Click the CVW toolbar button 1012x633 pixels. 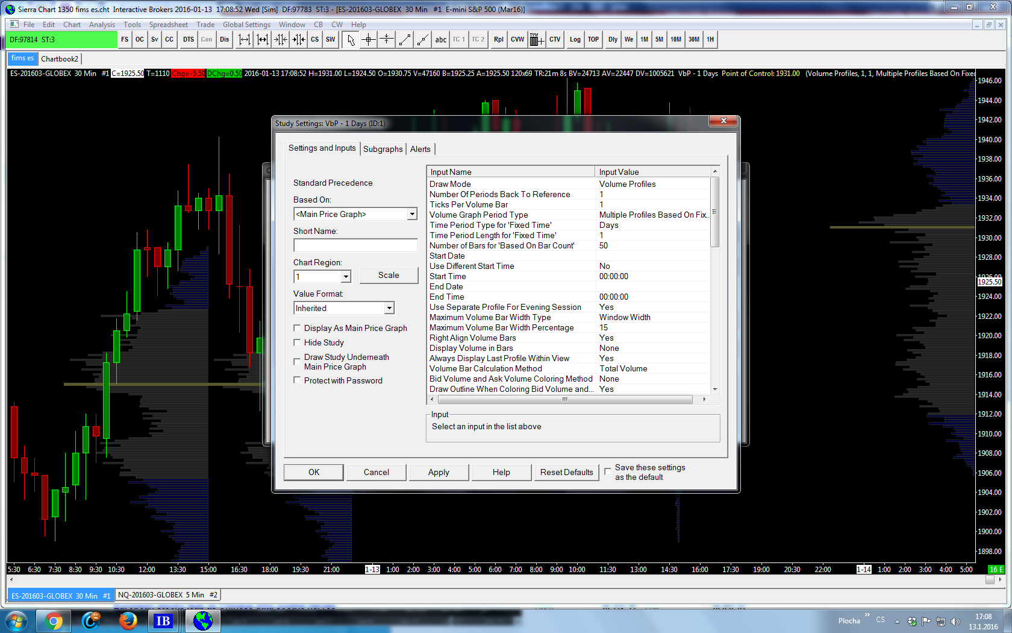(517, 40)
